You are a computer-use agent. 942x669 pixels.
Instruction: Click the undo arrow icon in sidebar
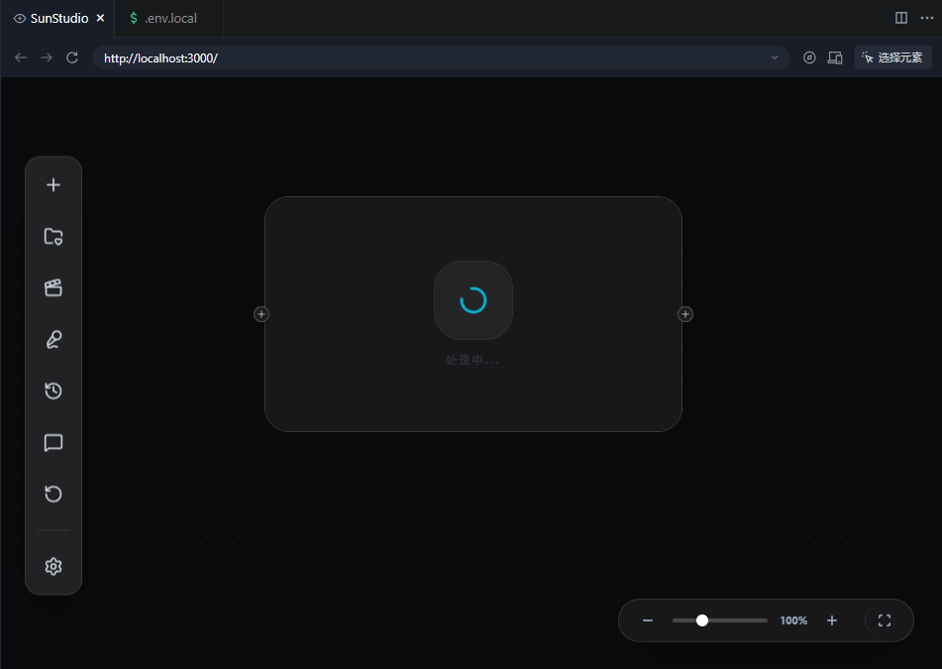53,494
